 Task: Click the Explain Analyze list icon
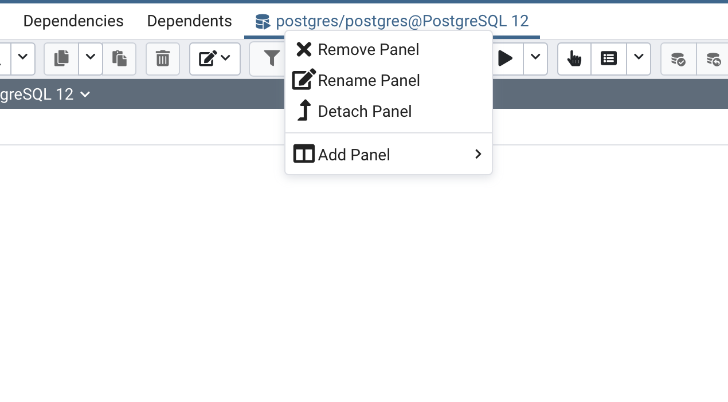(x=609, y=58)
